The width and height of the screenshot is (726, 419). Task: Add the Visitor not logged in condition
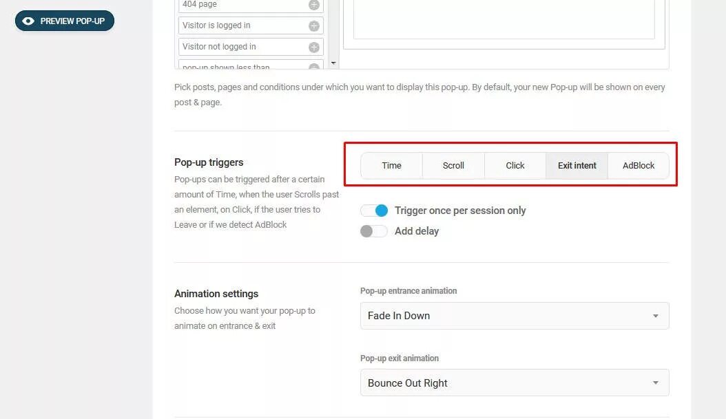pyautogui.click(x=314, y=47)
